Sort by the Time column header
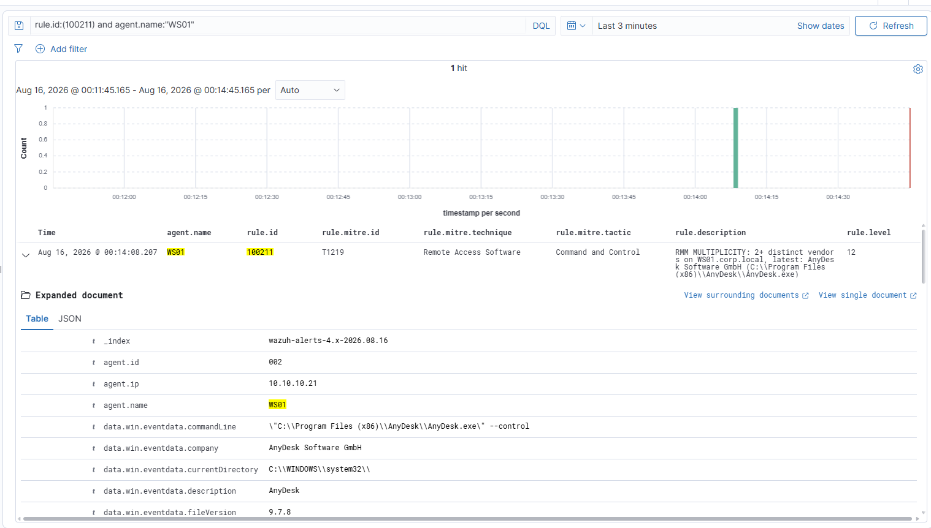Screen dimensions: 931x528 [47, 233]
